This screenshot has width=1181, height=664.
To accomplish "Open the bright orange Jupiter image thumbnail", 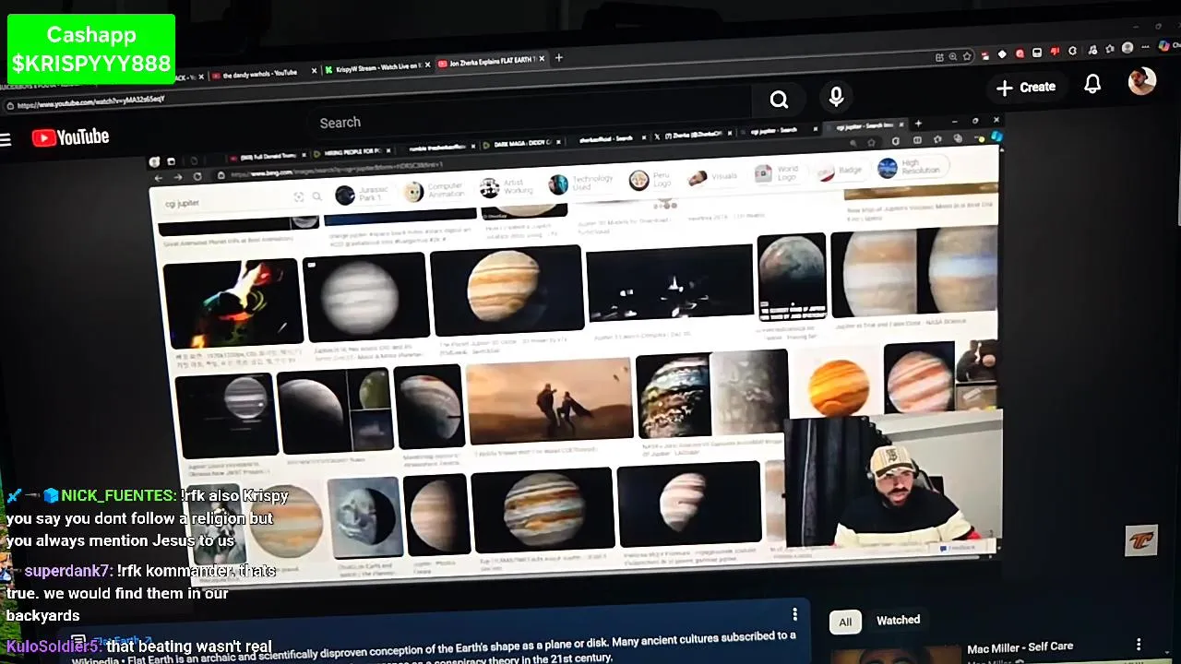I will pos(838,385).
